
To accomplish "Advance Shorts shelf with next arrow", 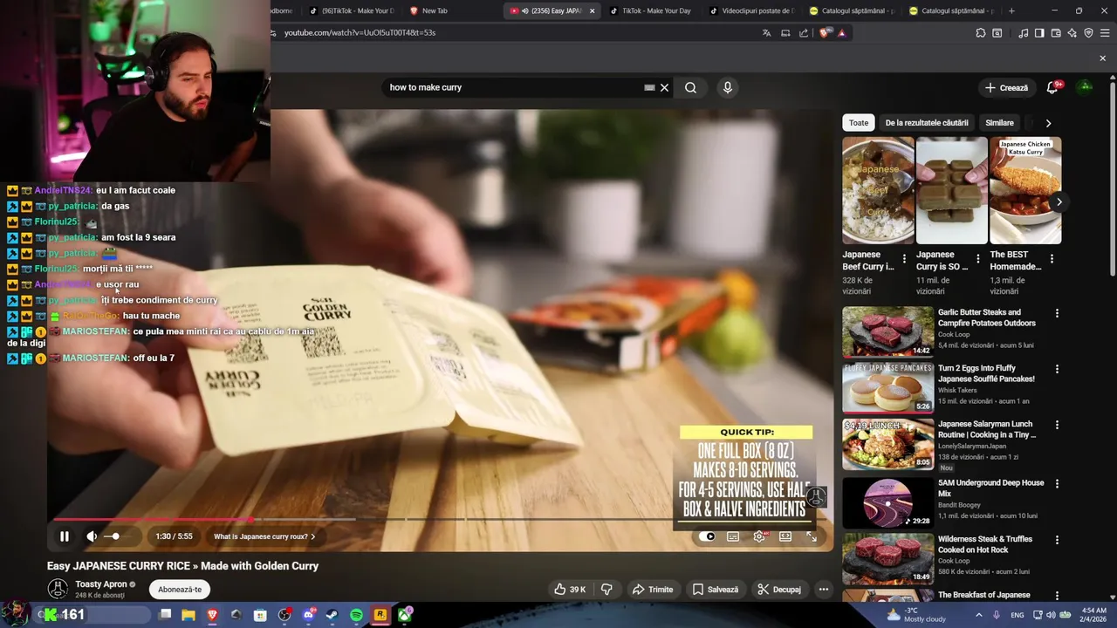I will (x=1059, y=201).
